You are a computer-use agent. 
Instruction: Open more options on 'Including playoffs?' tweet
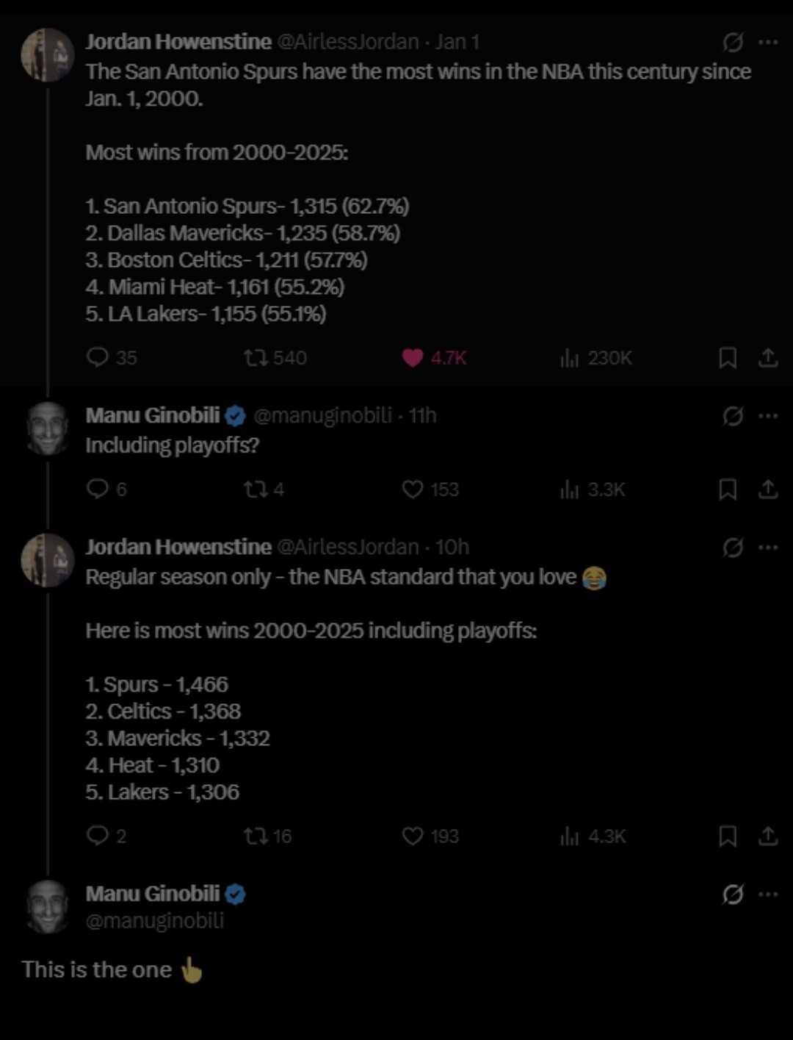pyautogui.click(x=768, y=415)
